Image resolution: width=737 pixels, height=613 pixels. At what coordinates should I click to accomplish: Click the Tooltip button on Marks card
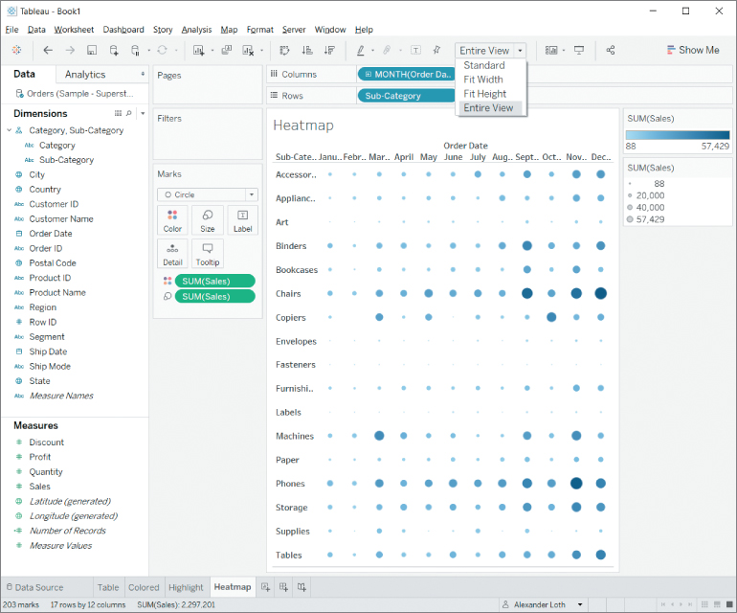(x=208, y=254)
